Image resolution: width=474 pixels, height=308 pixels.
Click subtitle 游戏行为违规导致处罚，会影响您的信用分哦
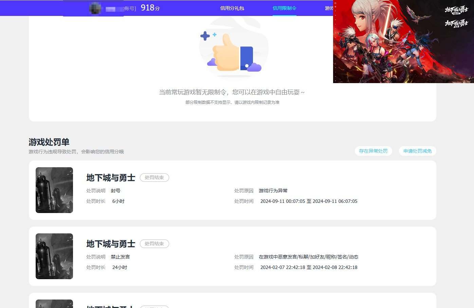click(76, 152)
